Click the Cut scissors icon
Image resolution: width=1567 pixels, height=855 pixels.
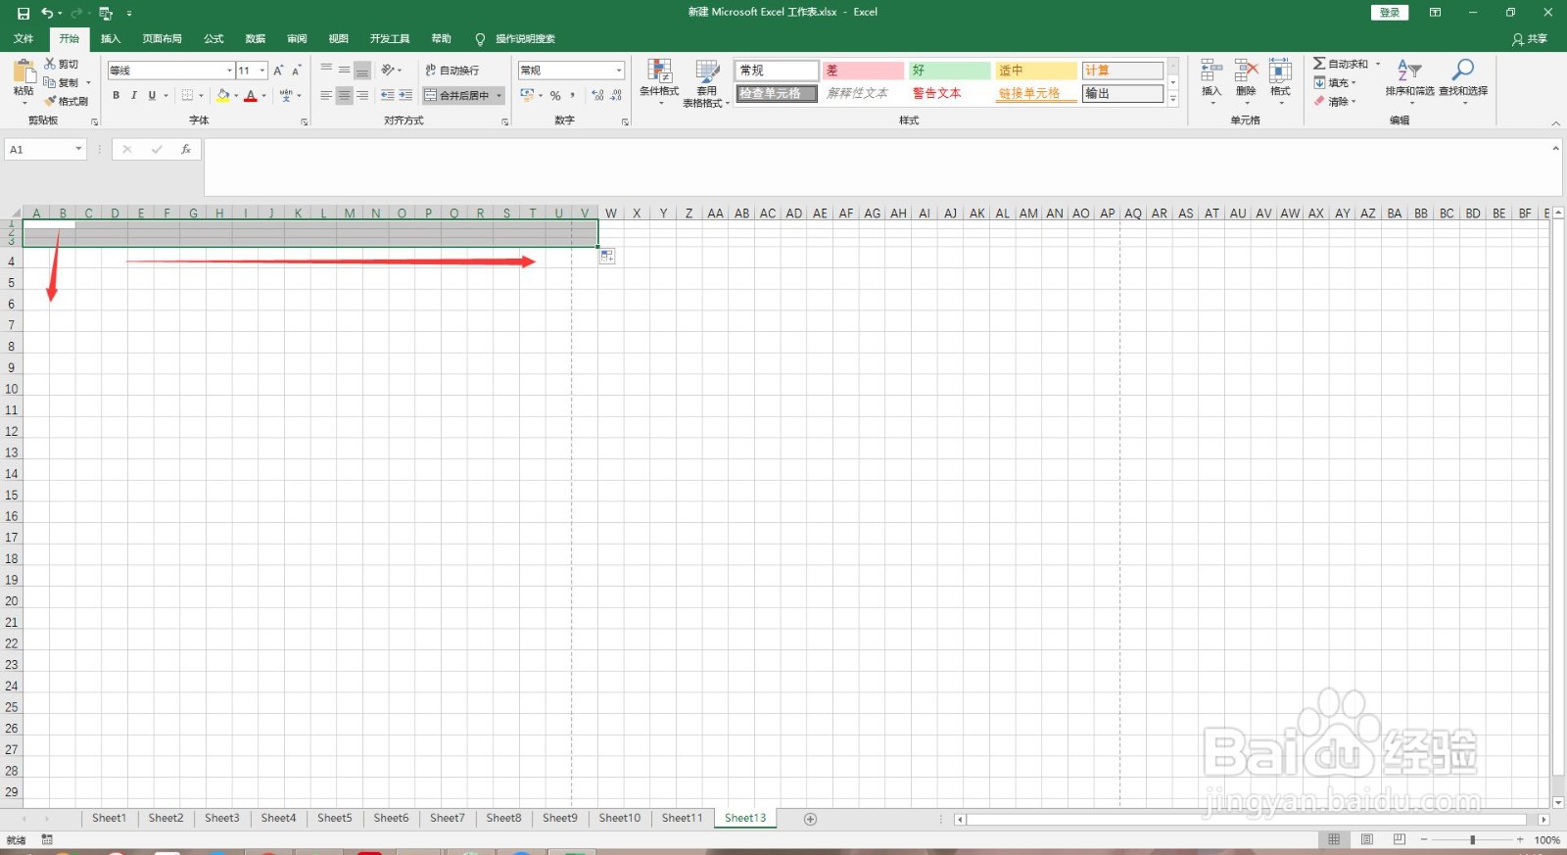point(50,64)
